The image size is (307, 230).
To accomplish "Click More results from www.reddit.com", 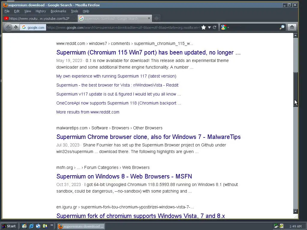I will pyautogui.click(x=88, y=112).
